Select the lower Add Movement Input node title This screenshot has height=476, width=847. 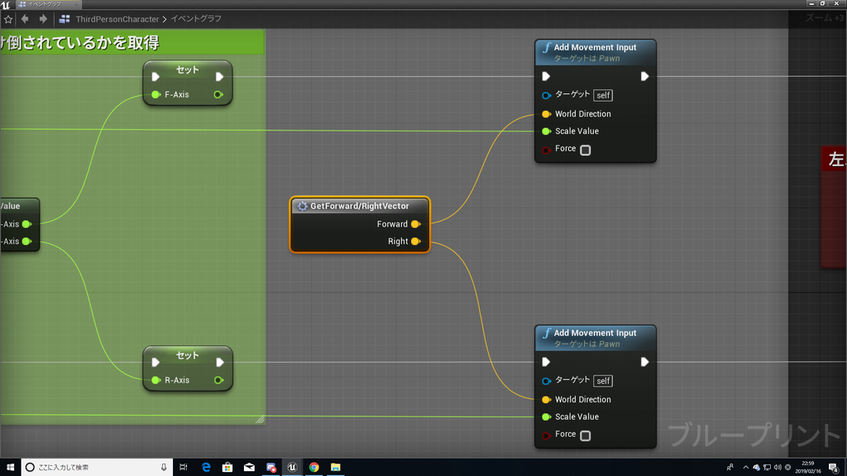[x=595, y=333]
